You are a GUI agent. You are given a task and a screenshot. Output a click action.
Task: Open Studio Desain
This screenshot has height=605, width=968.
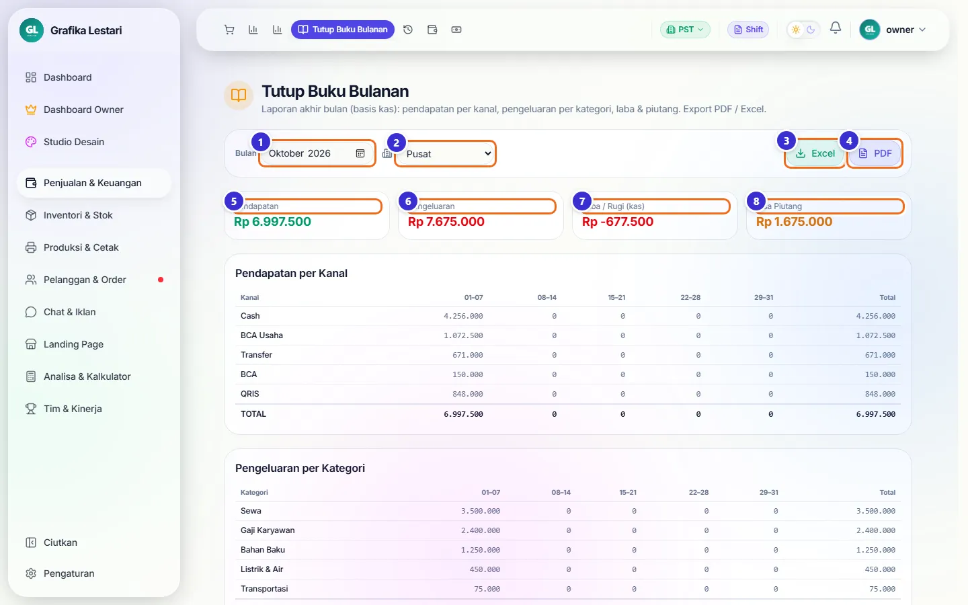94,142
